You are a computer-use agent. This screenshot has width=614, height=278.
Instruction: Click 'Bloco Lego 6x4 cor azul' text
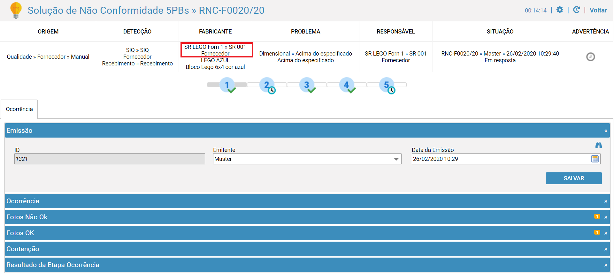[215, 67]
